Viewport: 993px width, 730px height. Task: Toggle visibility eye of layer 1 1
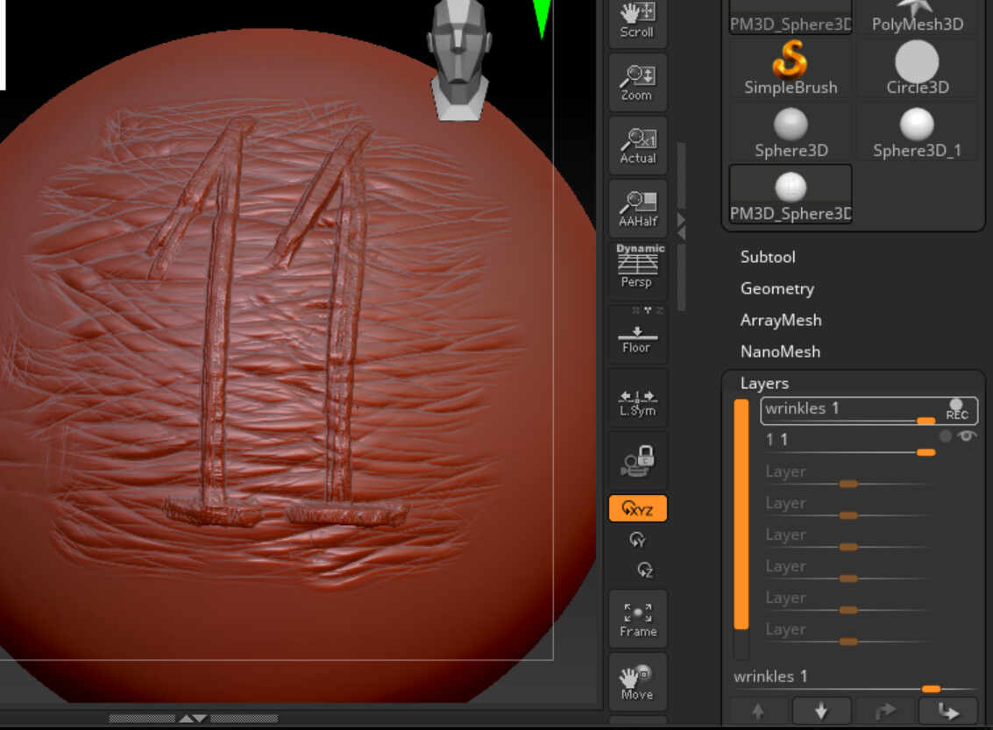(x=966, y=436)
